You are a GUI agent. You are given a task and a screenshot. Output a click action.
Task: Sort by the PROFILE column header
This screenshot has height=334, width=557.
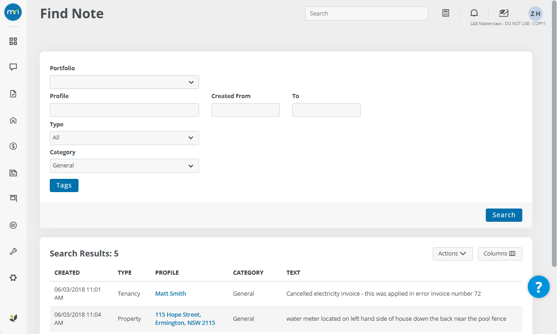pyautogui.click(x=167, y=273)
